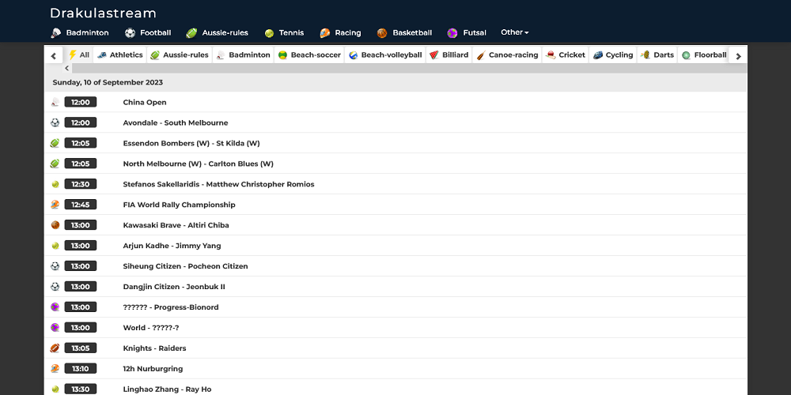The image size is (791, 395).
Task: Open Stefanos Sakellaridis - Matthew Christopher Romios match
Action: click(x=218, y=184)
